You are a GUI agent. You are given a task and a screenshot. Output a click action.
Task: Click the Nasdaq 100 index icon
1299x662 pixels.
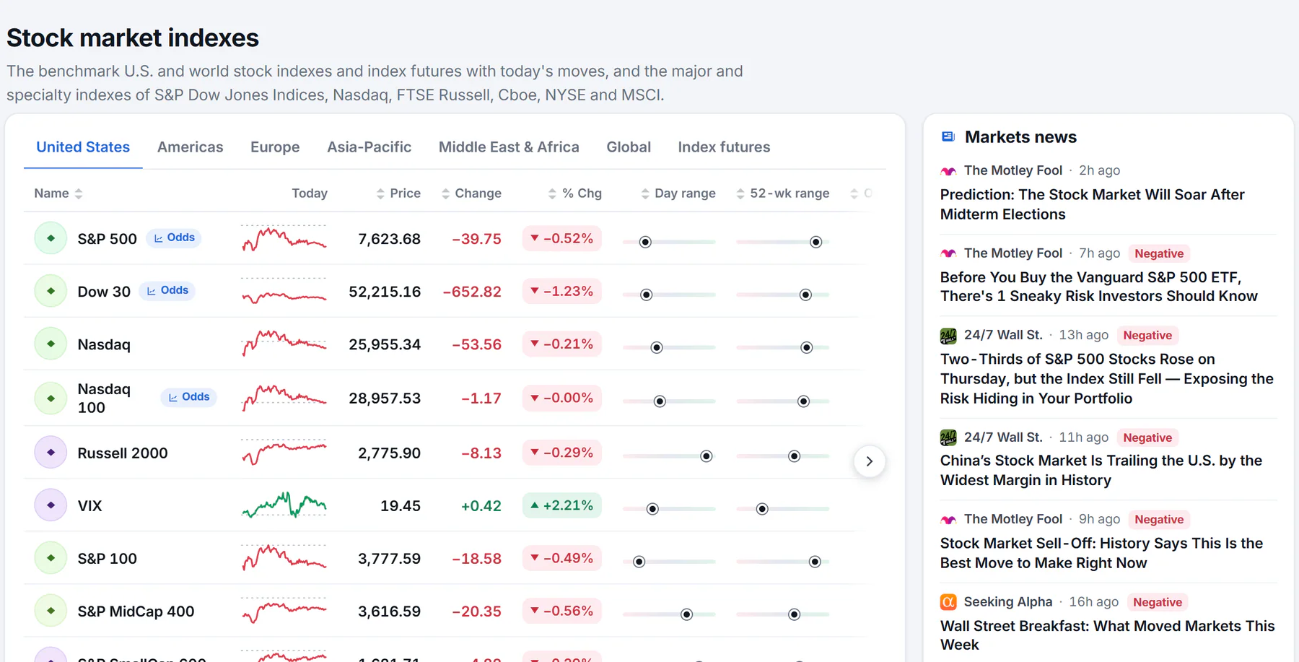tap(51, 398)
